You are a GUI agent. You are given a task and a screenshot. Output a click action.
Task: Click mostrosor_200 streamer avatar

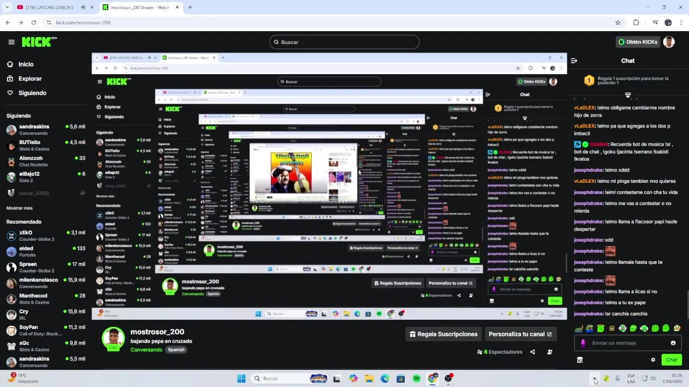(x=113, y=338)
